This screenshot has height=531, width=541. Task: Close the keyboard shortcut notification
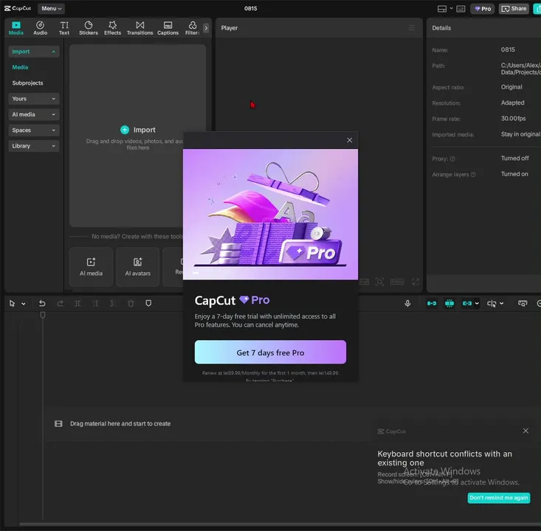tap(526, 431)
